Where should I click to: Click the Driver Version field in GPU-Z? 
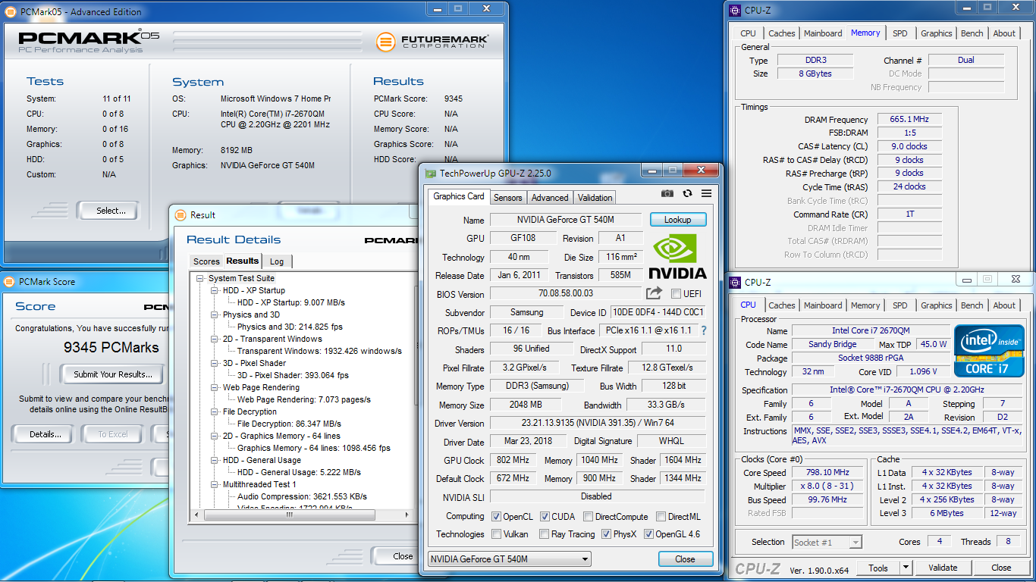tap(597, 423)
